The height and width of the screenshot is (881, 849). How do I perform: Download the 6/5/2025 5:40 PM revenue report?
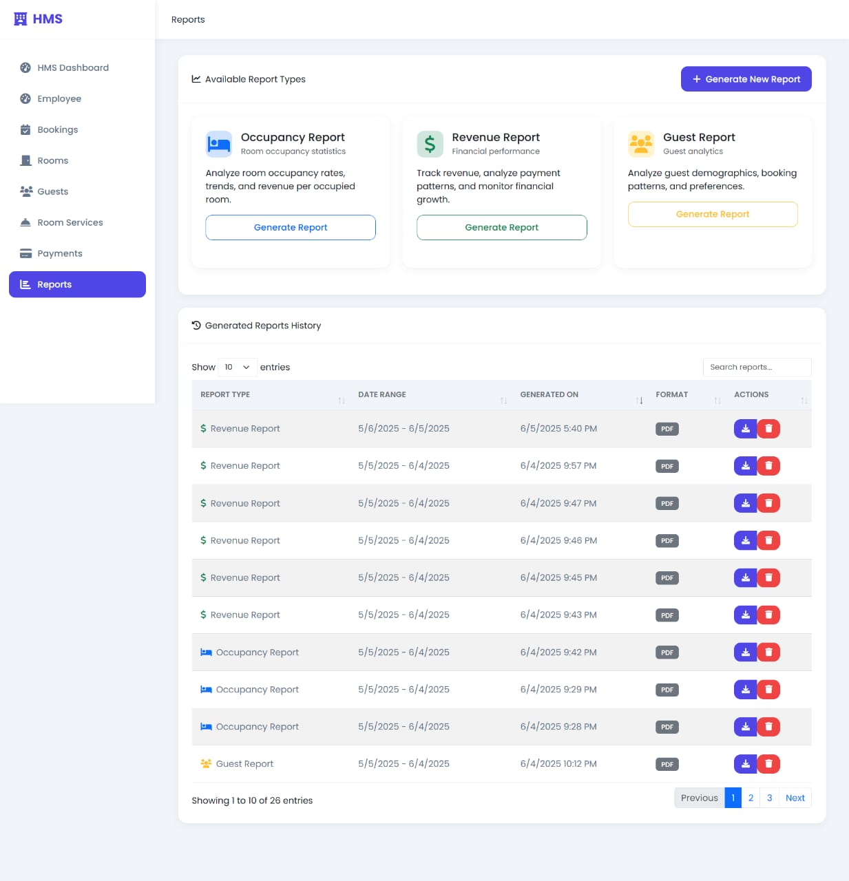(745, 429)
